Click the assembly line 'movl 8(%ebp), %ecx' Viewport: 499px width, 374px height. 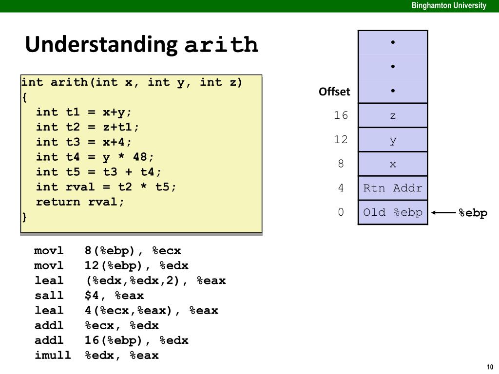click(108, 251)
